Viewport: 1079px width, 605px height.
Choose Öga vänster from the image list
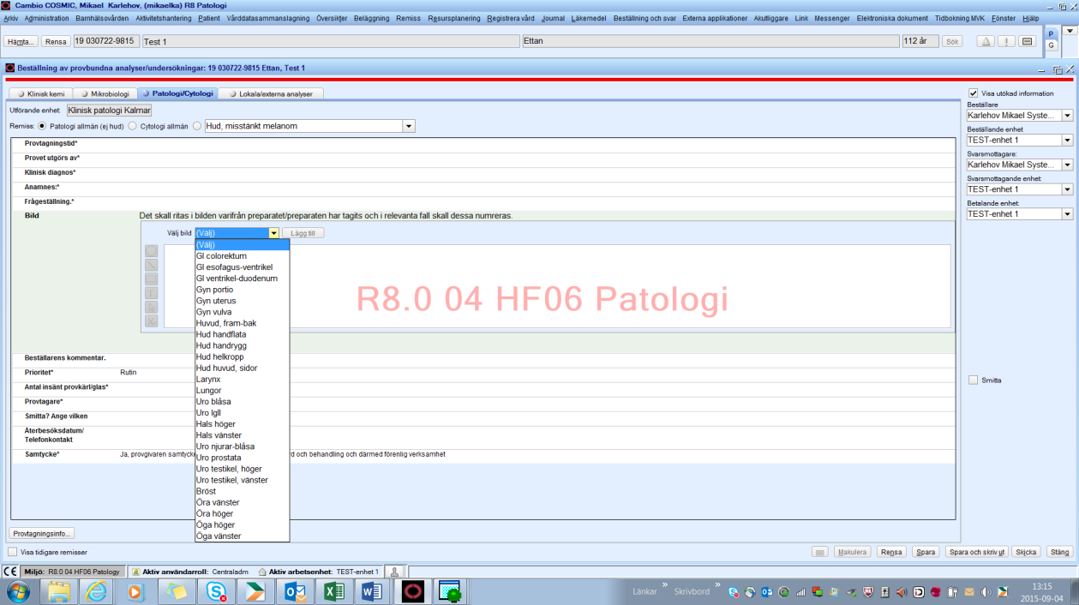click(x=242, y=536)
